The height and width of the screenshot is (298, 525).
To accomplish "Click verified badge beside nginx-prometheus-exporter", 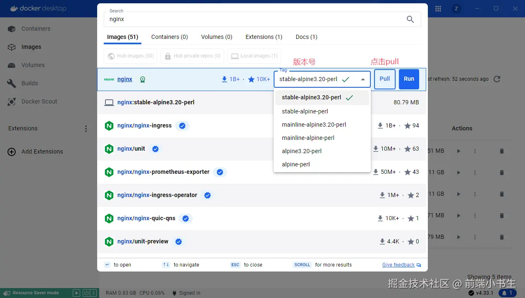I will pyautogui.click(x=220, y=172).
